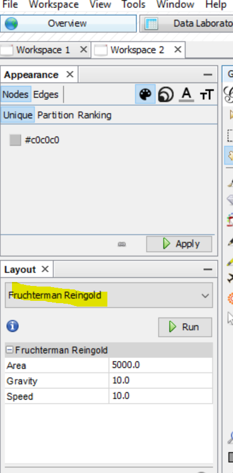Image resolution: width=233 pixels, height=473 pixels.
Task: Toggle the Edges appearance mode
Action: point(46,94)
